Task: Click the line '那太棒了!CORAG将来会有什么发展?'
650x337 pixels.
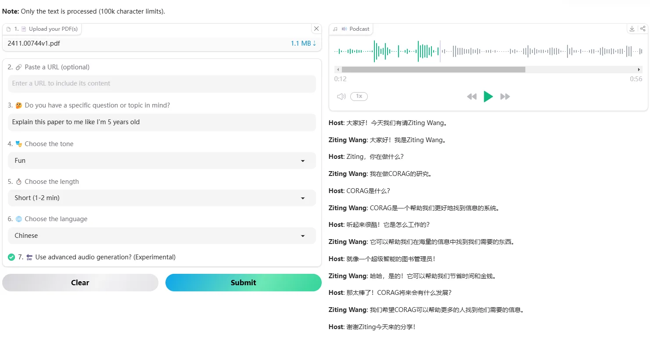Action: 399,293
